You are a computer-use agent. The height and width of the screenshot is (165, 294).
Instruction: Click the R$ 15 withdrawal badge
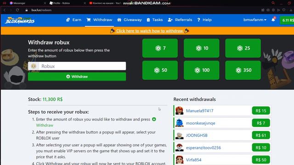(x=261, y=111)
